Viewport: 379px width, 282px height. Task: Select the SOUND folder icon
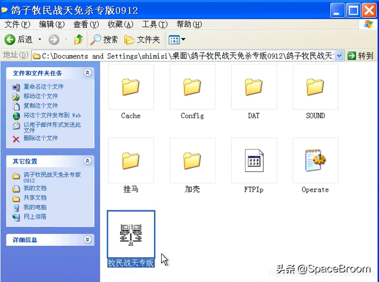(x=315, y=87)
